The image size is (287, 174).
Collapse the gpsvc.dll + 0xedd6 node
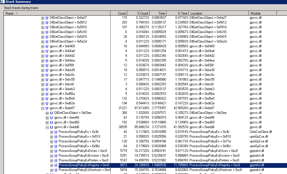47,127
